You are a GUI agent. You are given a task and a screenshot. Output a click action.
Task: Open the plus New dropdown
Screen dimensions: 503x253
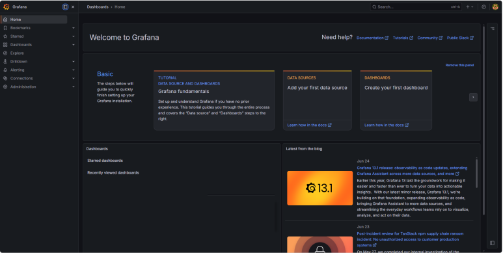[x=470, y=7]
